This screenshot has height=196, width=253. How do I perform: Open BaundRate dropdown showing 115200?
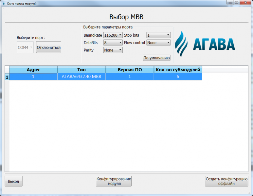point(113,35)
